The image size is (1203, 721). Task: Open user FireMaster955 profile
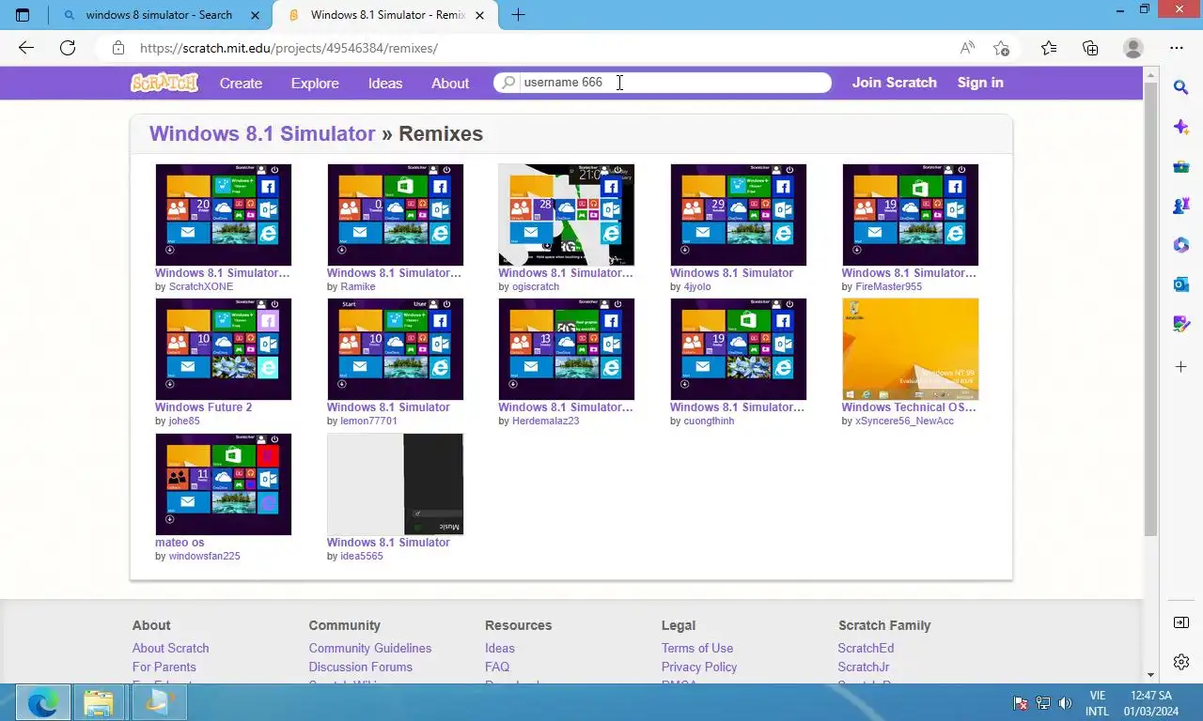coord(888,287)
